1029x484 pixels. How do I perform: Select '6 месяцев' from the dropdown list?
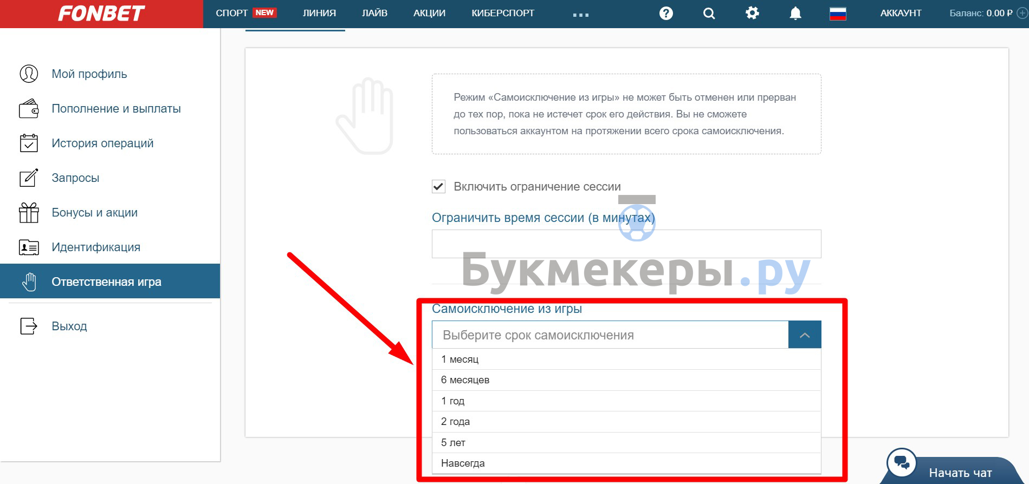click(626, 380)
